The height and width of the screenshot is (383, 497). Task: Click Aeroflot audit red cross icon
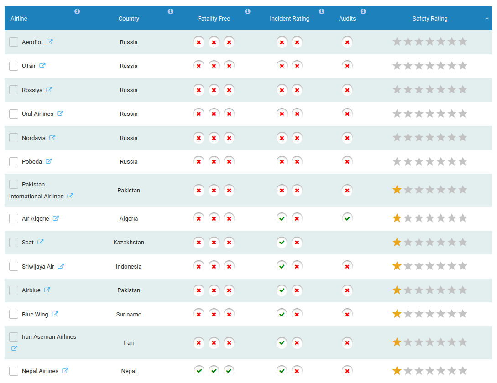point(347,42)
